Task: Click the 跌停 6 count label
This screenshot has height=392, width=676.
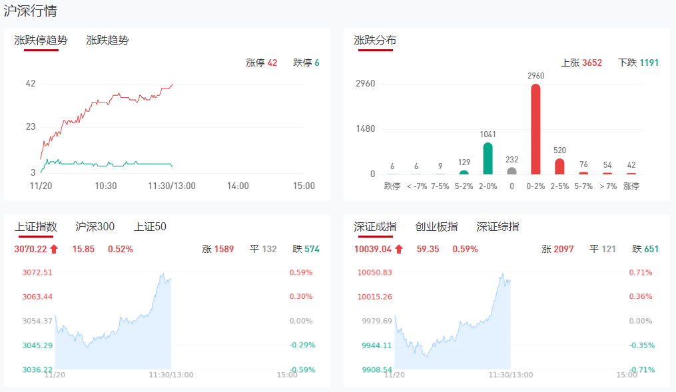Action: pos(306,63)
